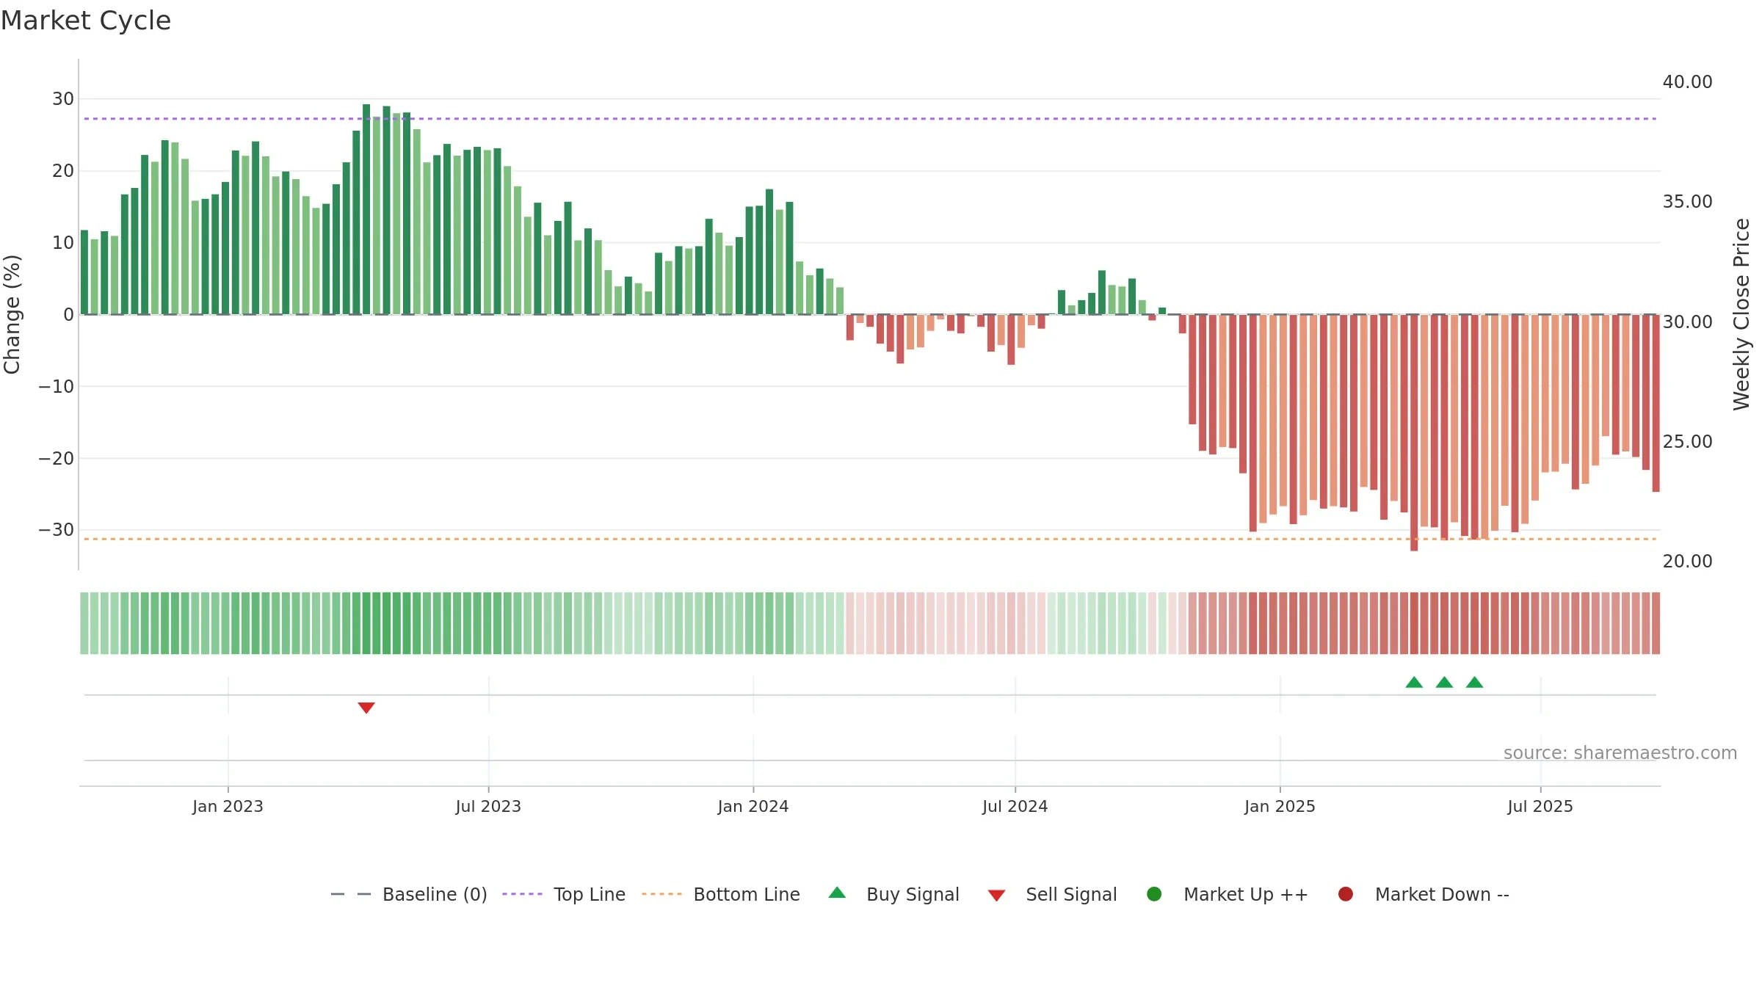Click the 'source: sharemaestro.com' text
This screenshot has height=991, width=1762.
(x=1620, y=753)
